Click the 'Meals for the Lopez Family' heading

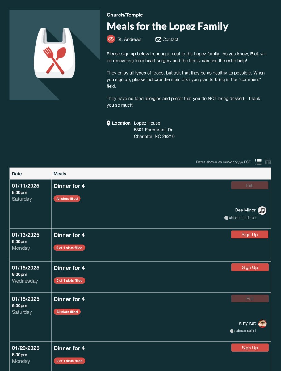[x=167, y=26]
